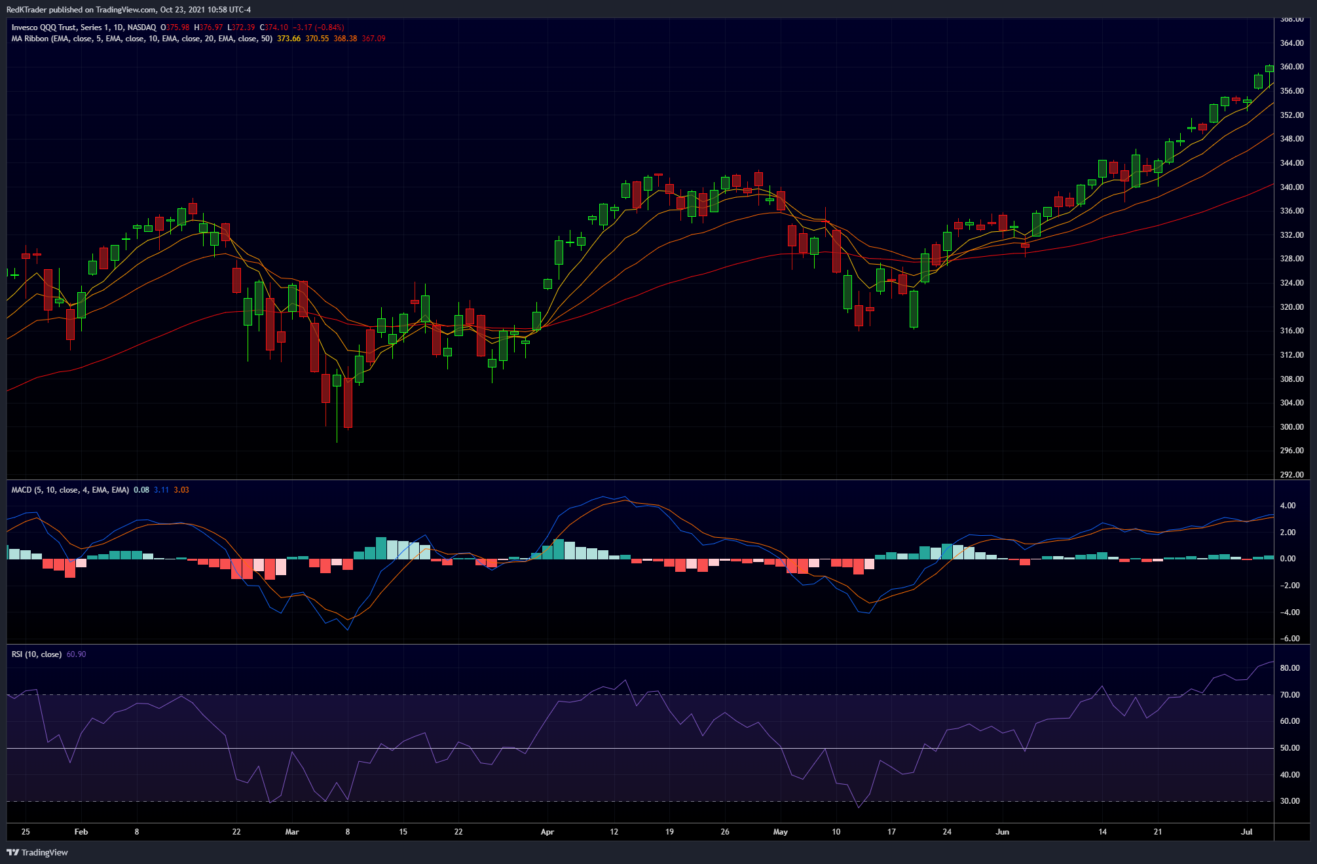Click the 24 date label on time axis

pyautogui.click(x=947, y=832)
